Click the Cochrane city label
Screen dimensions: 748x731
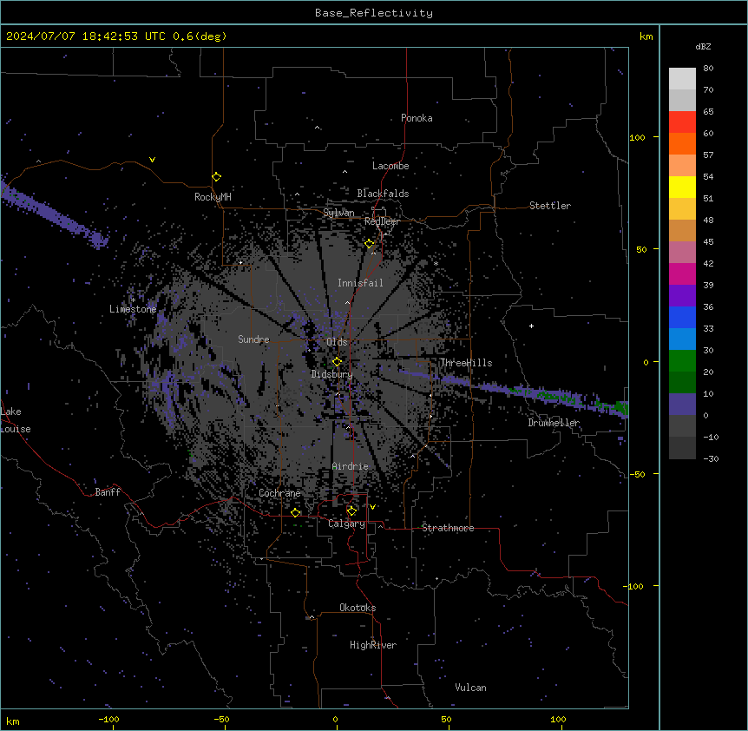tap(279, 493)
